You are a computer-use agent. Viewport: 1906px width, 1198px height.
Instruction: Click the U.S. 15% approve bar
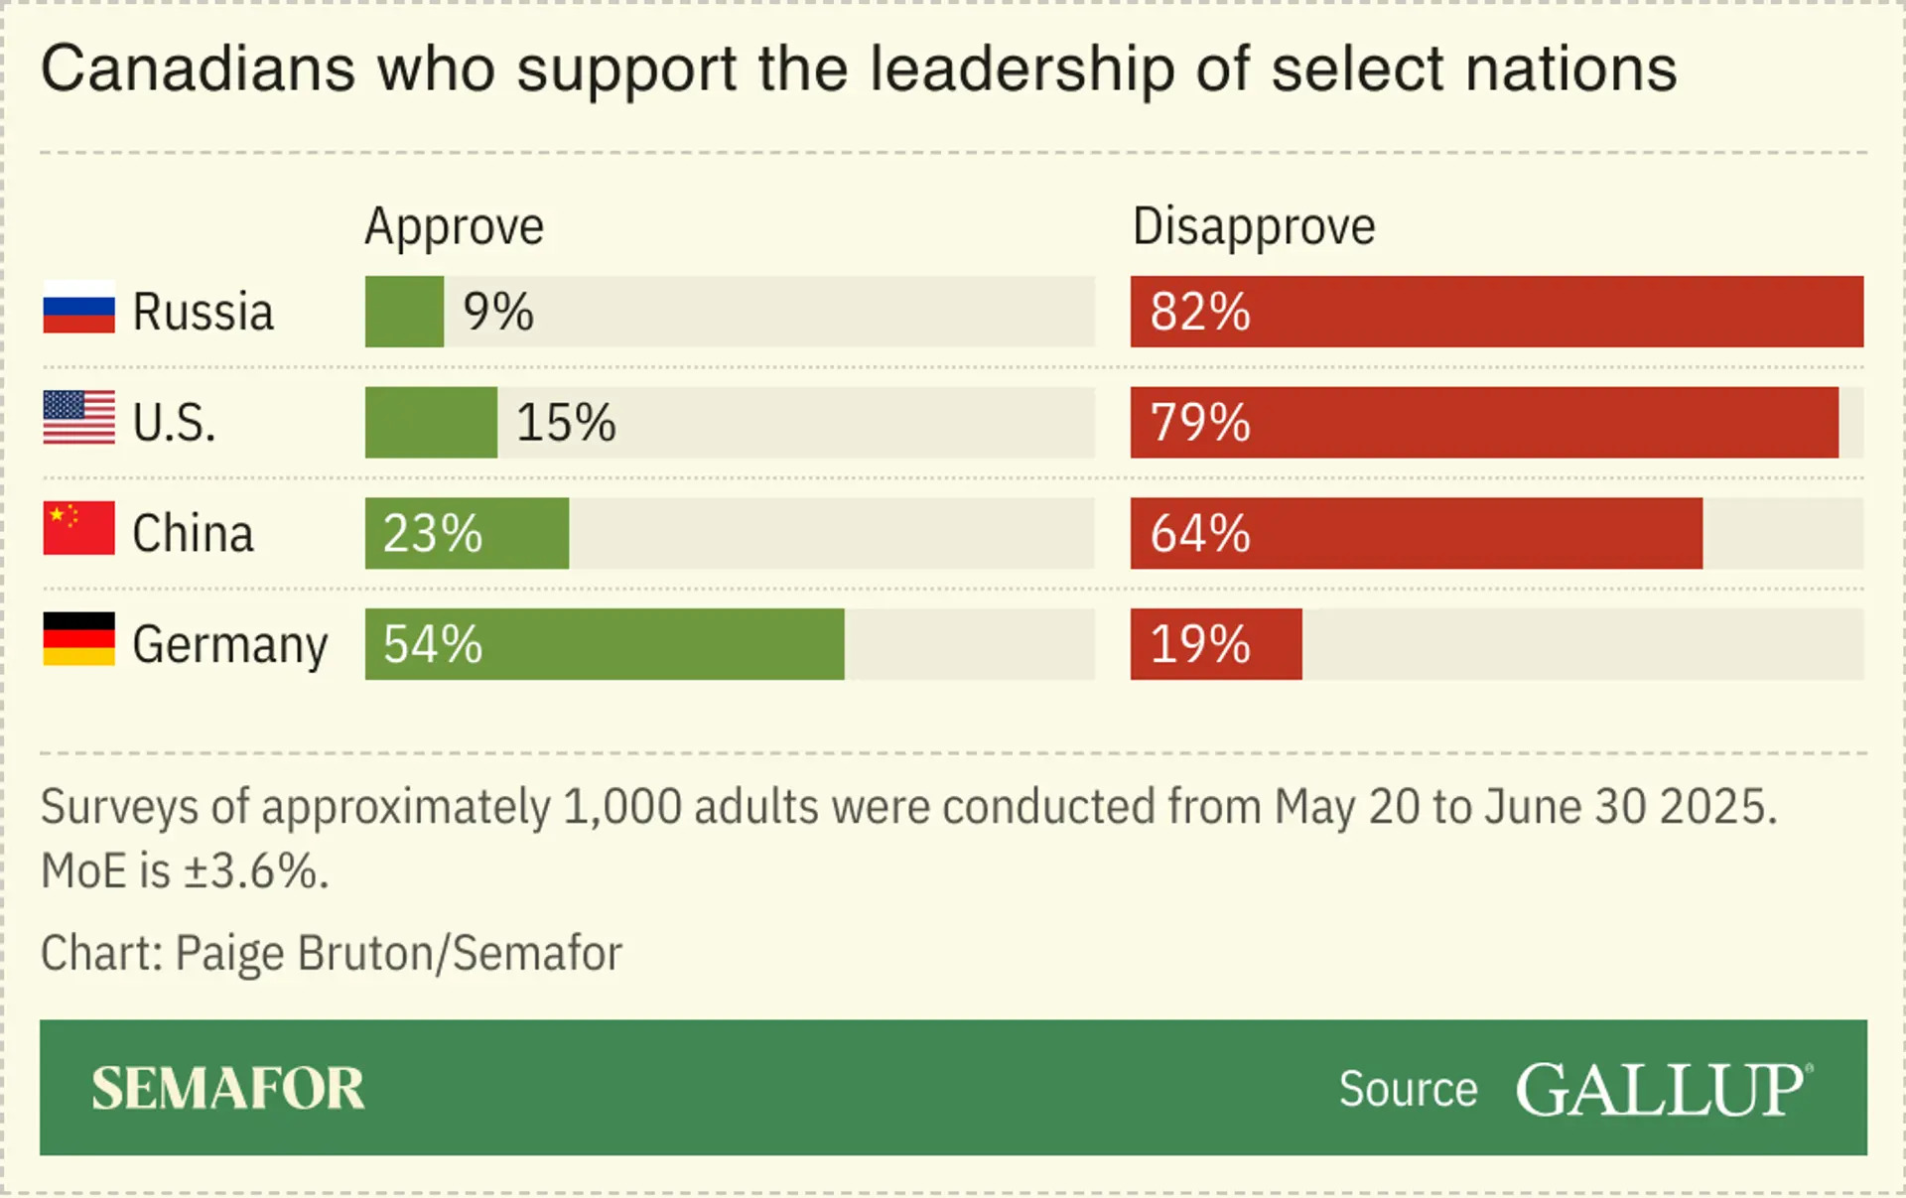[x=431, y=423]
